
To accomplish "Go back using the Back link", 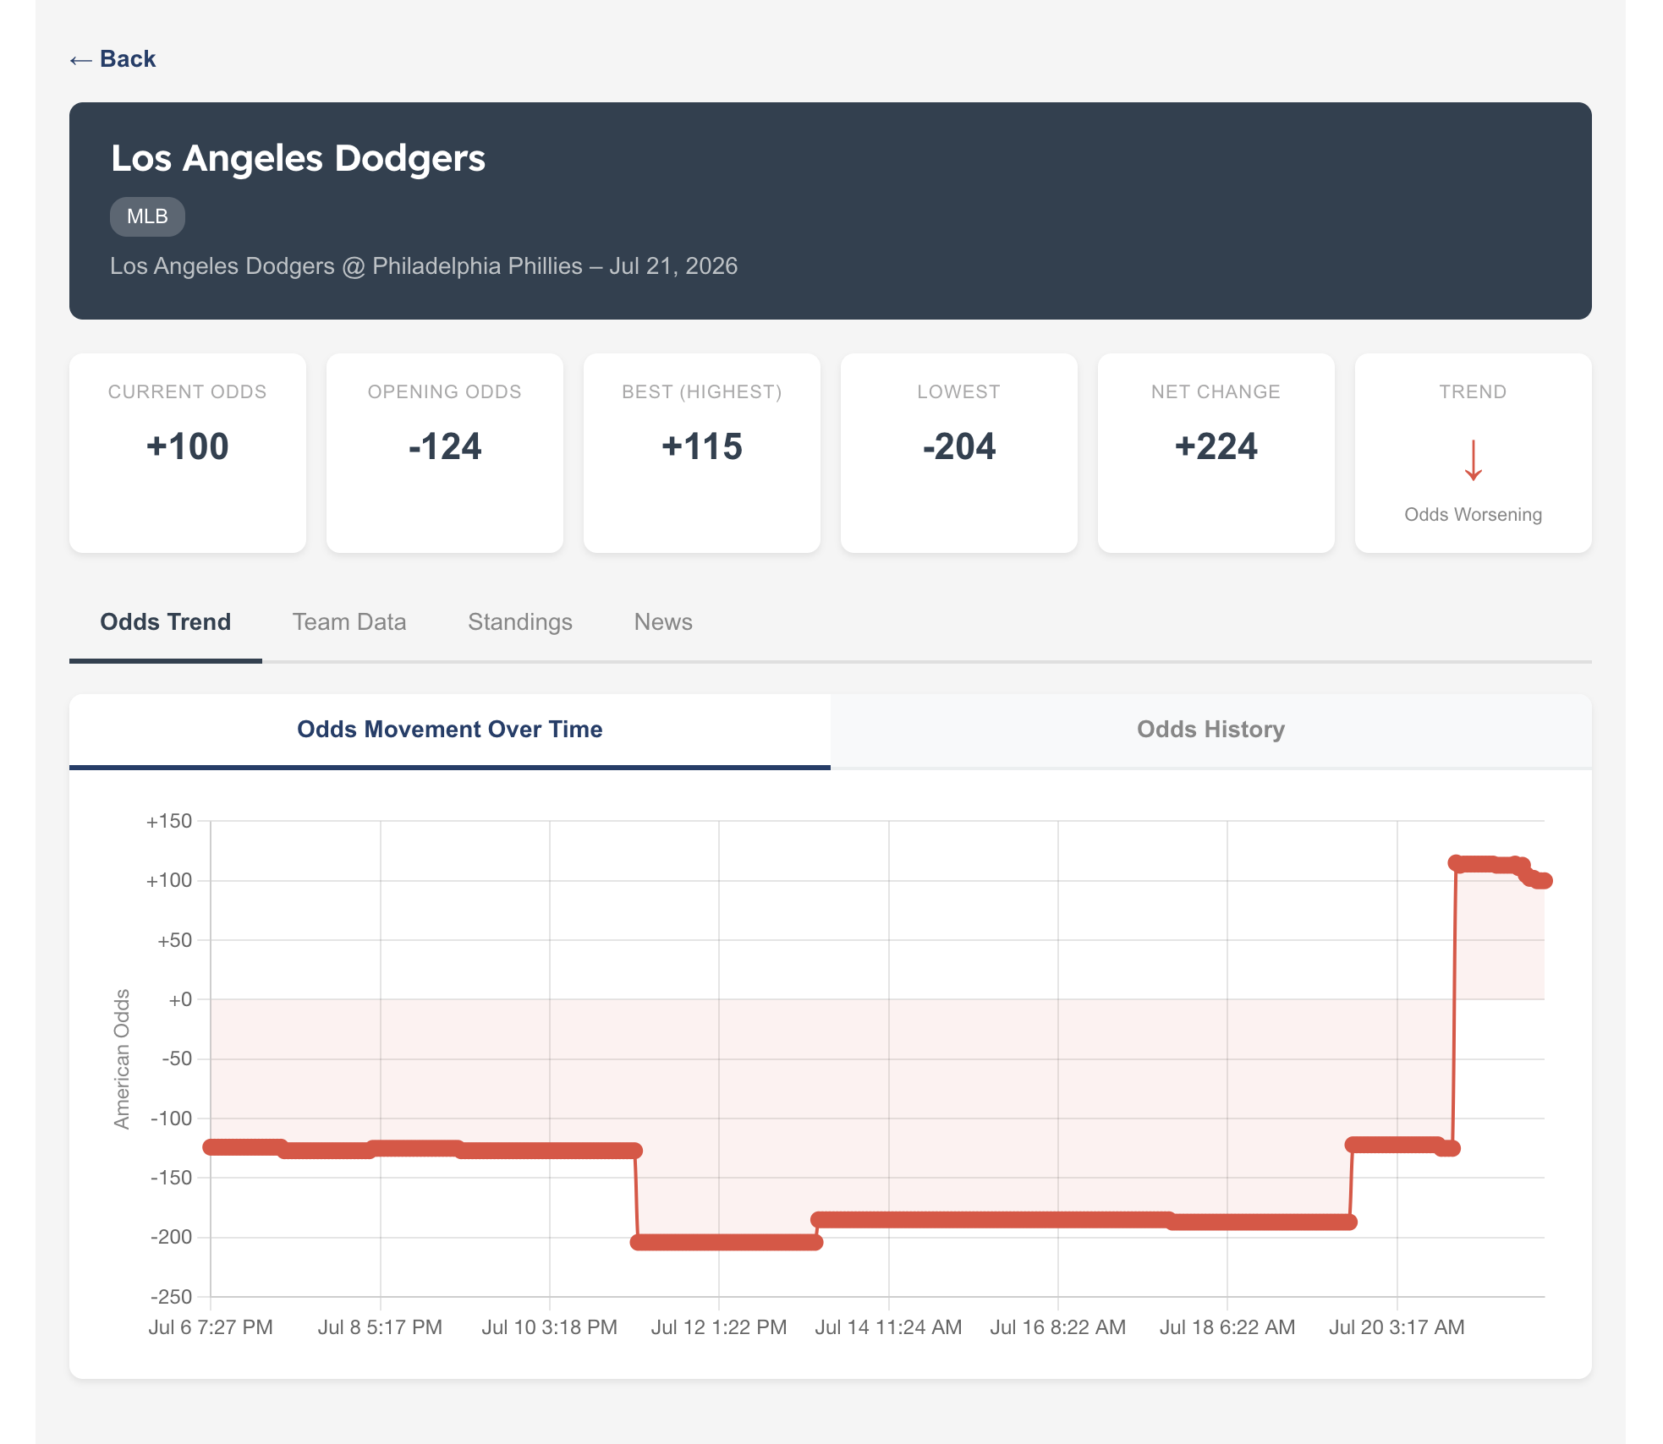I will (113, 59).
